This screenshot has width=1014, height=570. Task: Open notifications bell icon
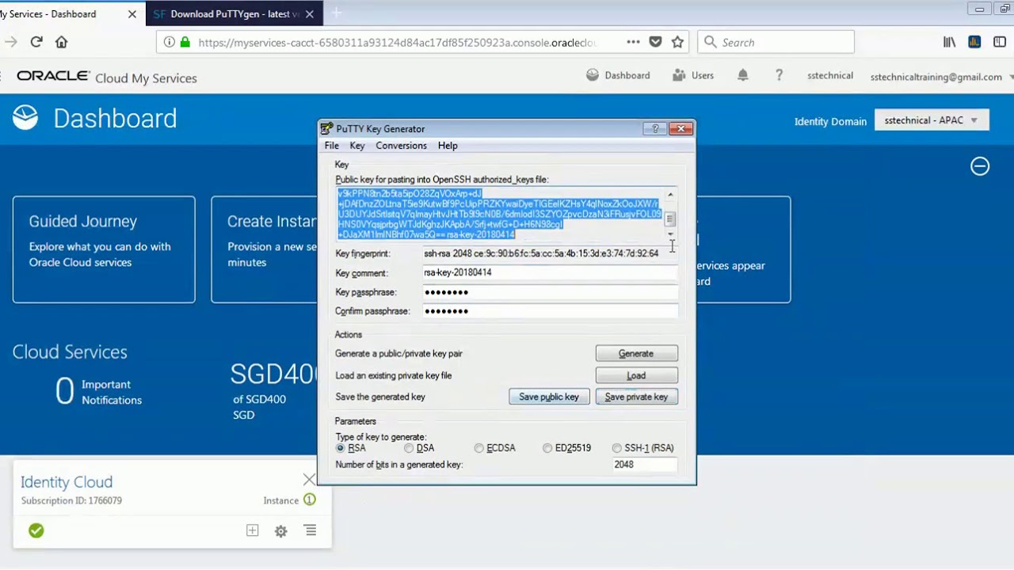[x=742, y=75]
